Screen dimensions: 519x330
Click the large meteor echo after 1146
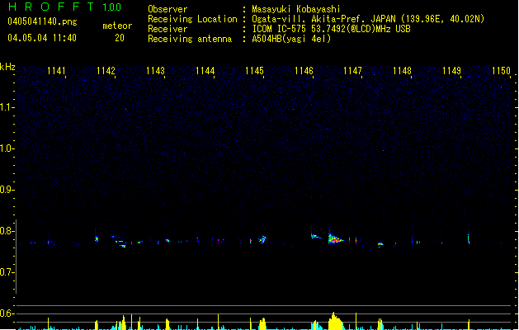(x=335, y=238)
